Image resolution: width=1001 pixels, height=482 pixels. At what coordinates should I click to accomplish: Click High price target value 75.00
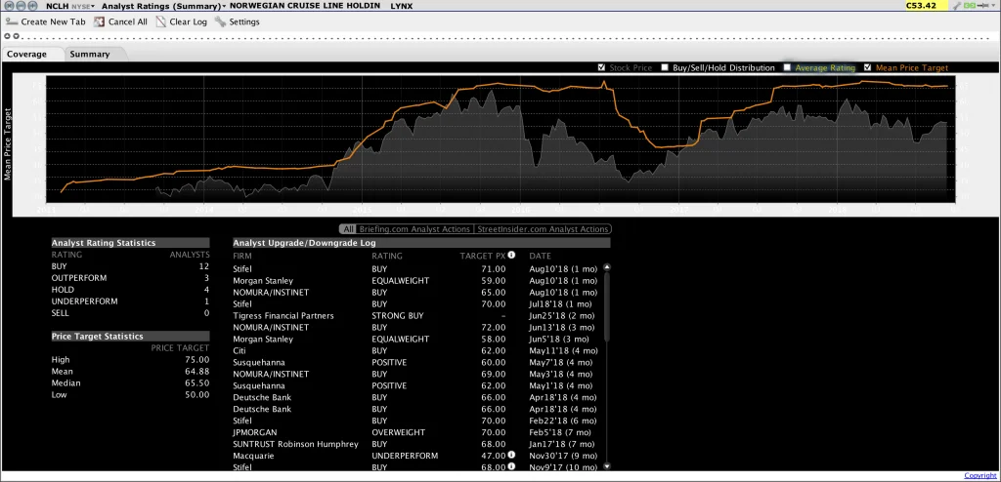click(196, 360)
